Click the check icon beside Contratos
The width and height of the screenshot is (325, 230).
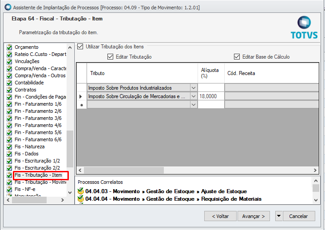coord(9,90)
